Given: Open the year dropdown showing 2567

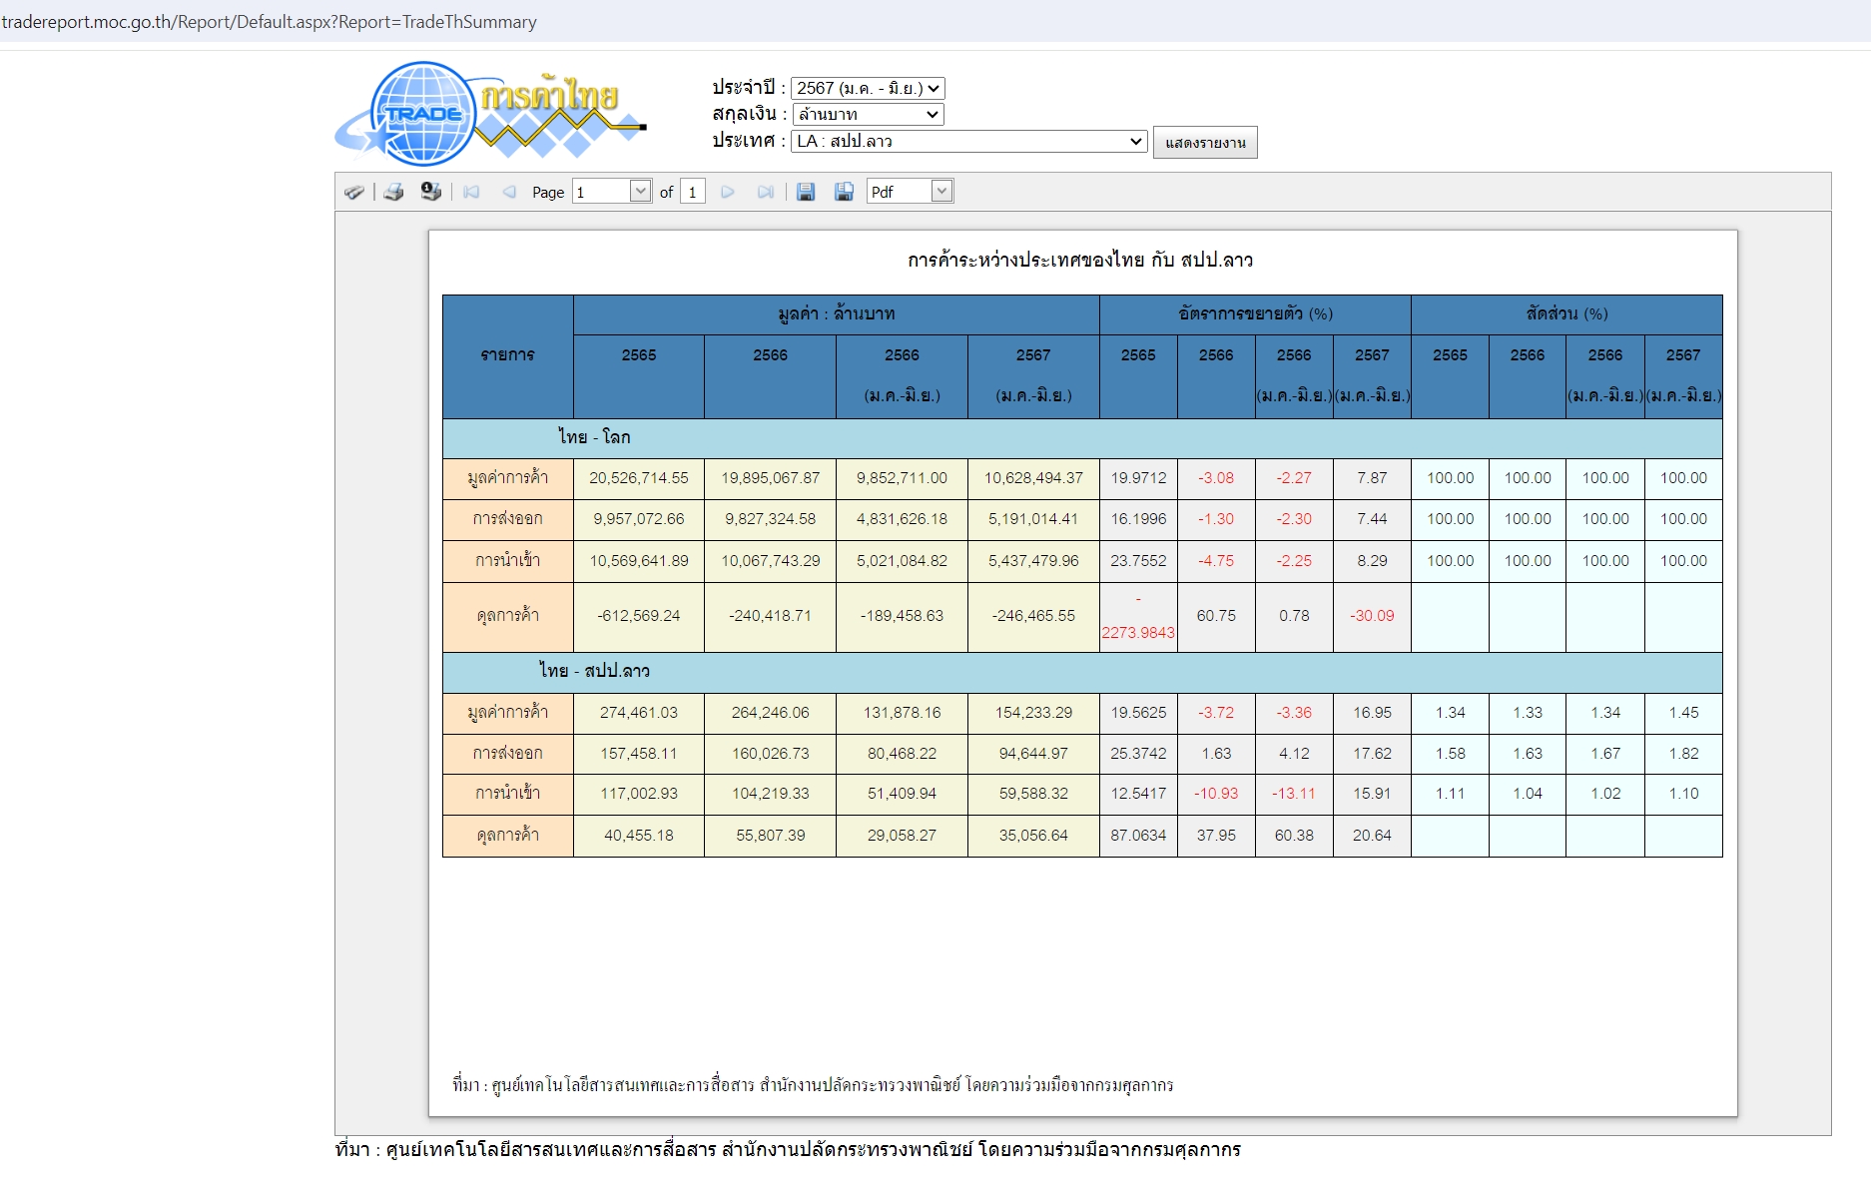Looking at the screenshot, I should [868, 89].
